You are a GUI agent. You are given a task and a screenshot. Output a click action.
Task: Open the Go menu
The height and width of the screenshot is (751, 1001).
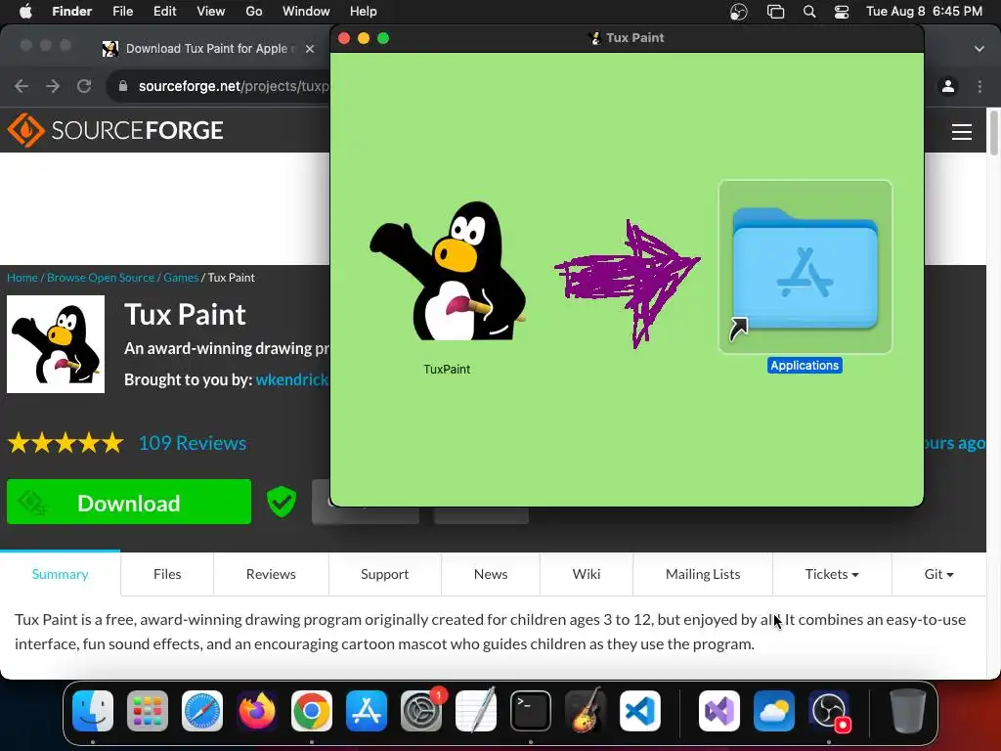click(x=254, y=12)
